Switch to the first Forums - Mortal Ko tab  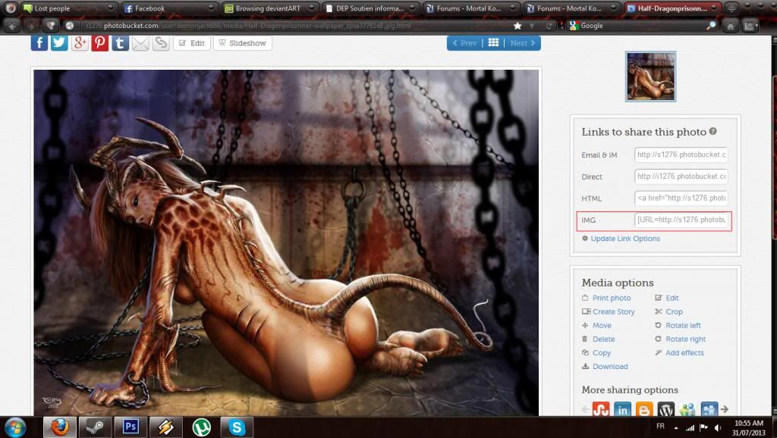coord(470,8)
